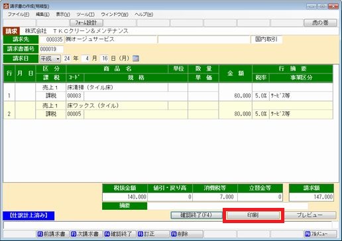Click 売上１ category in row 1
Screen dimensions: 342x241
tap(50, 87)
